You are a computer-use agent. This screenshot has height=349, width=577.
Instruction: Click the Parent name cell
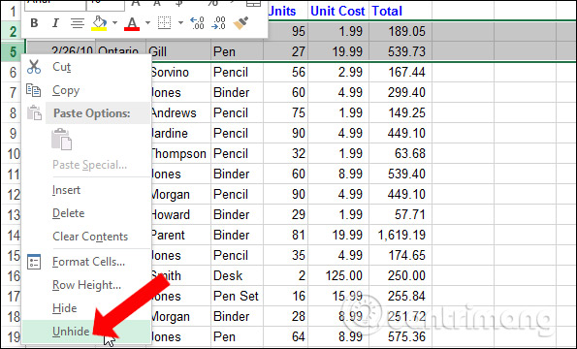pos(180,235)
